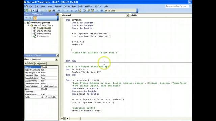
Task: Open Find with the binoculars icon
Action: [54, 11]
